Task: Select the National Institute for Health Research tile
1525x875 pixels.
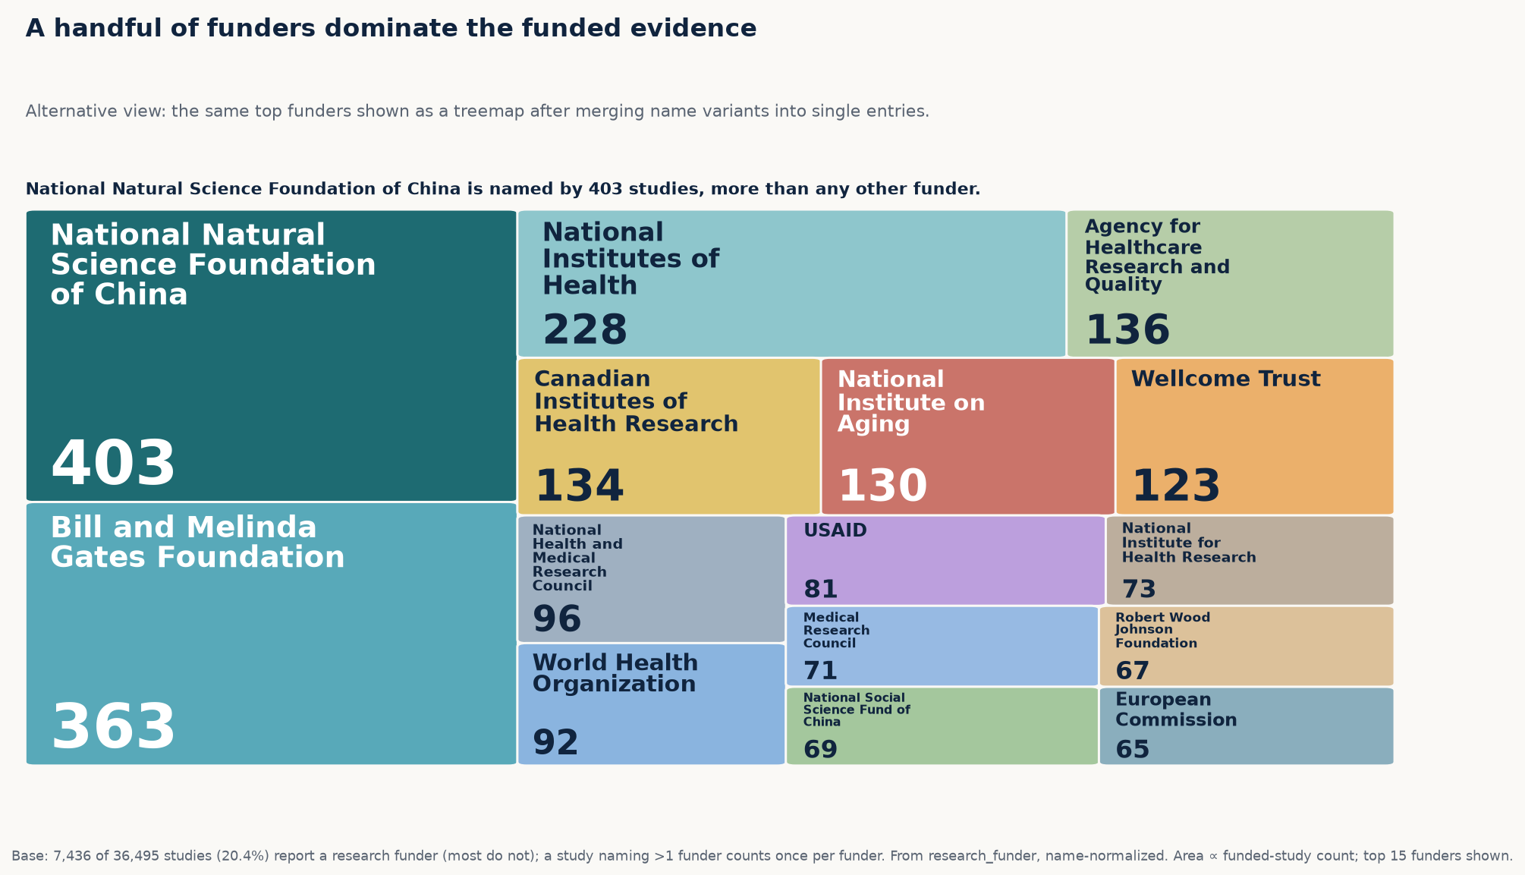Action: coord(1250,560)
